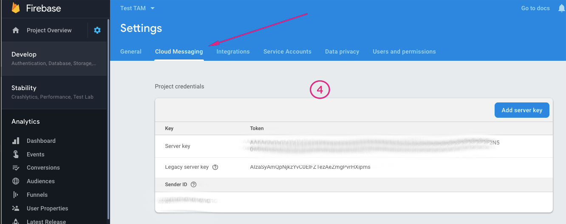The width and height of the screenshot is (566, 224).
Task: Click the notifications bell icon
Action: tap(561, 8)
